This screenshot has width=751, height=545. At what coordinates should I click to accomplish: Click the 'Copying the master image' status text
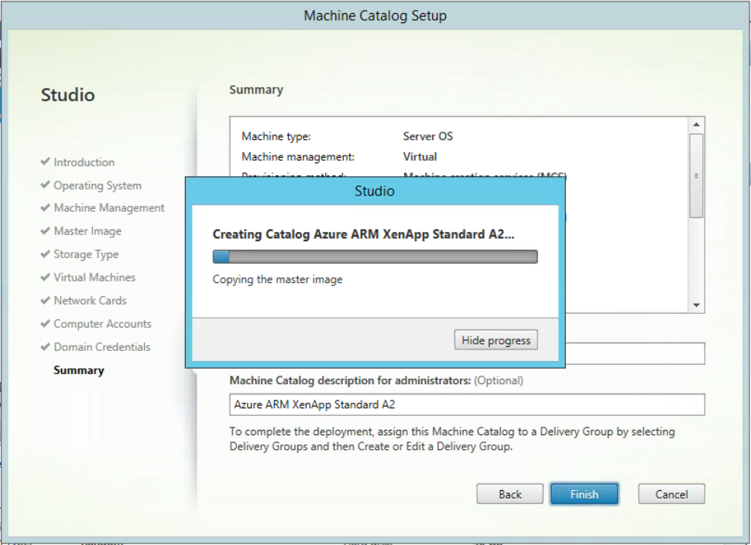tap(277, 279)
